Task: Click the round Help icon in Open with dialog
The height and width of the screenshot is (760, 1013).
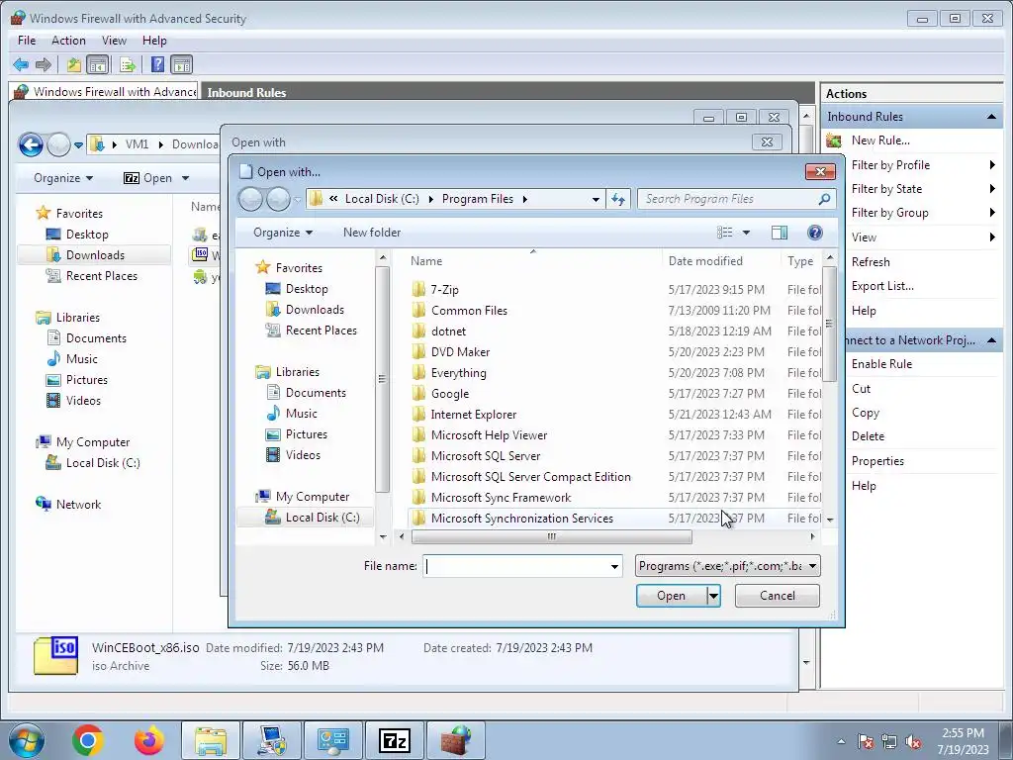Action: tap(815, 233)
